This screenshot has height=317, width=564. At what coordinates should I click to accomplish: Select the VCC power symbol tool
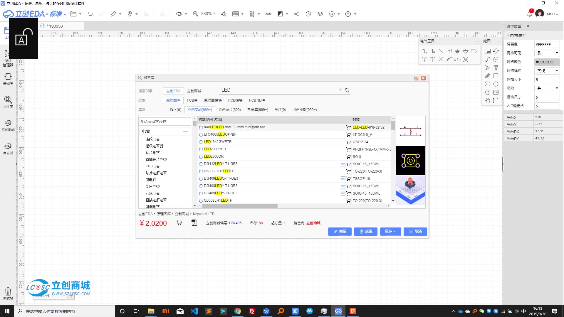pyautogui.click(x=424, y=59)
